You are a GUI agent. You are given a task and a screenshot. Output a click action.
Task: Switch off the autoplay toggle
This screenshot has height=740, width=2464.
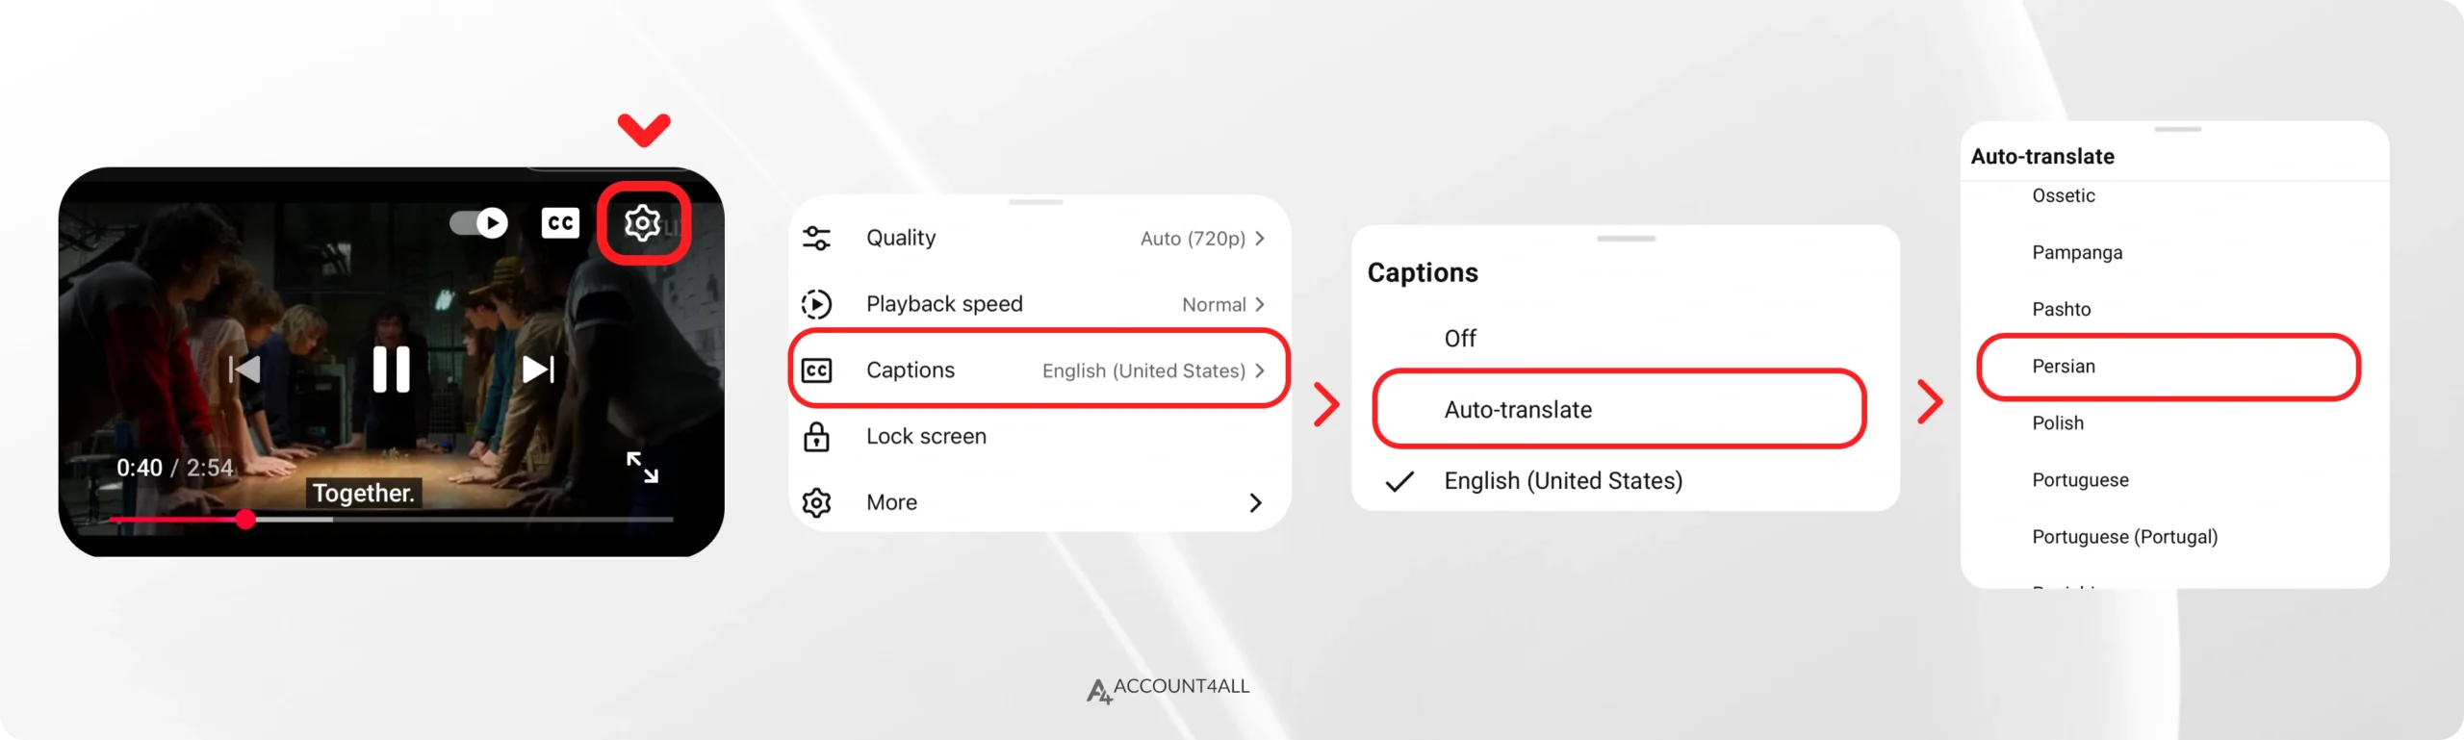[479, 223]
